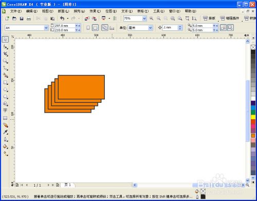Viewport: 257px width, 201px height.
Task: Undo the last action
Action: point(62,18)
